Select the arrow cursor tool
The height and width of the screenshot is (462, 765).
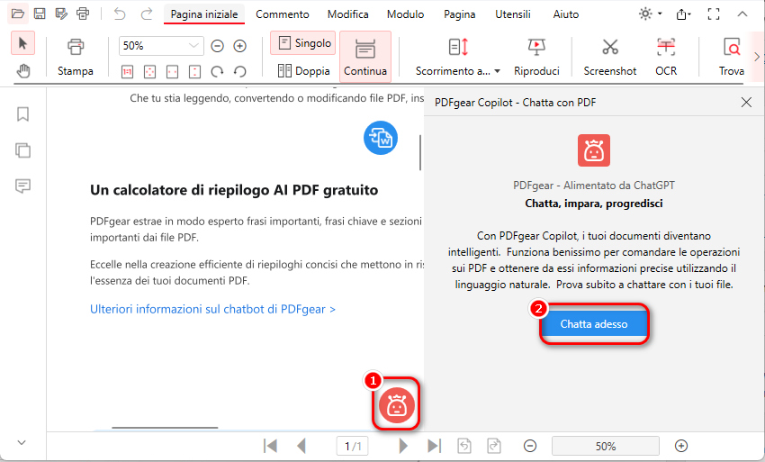click(x=22, y=43)
